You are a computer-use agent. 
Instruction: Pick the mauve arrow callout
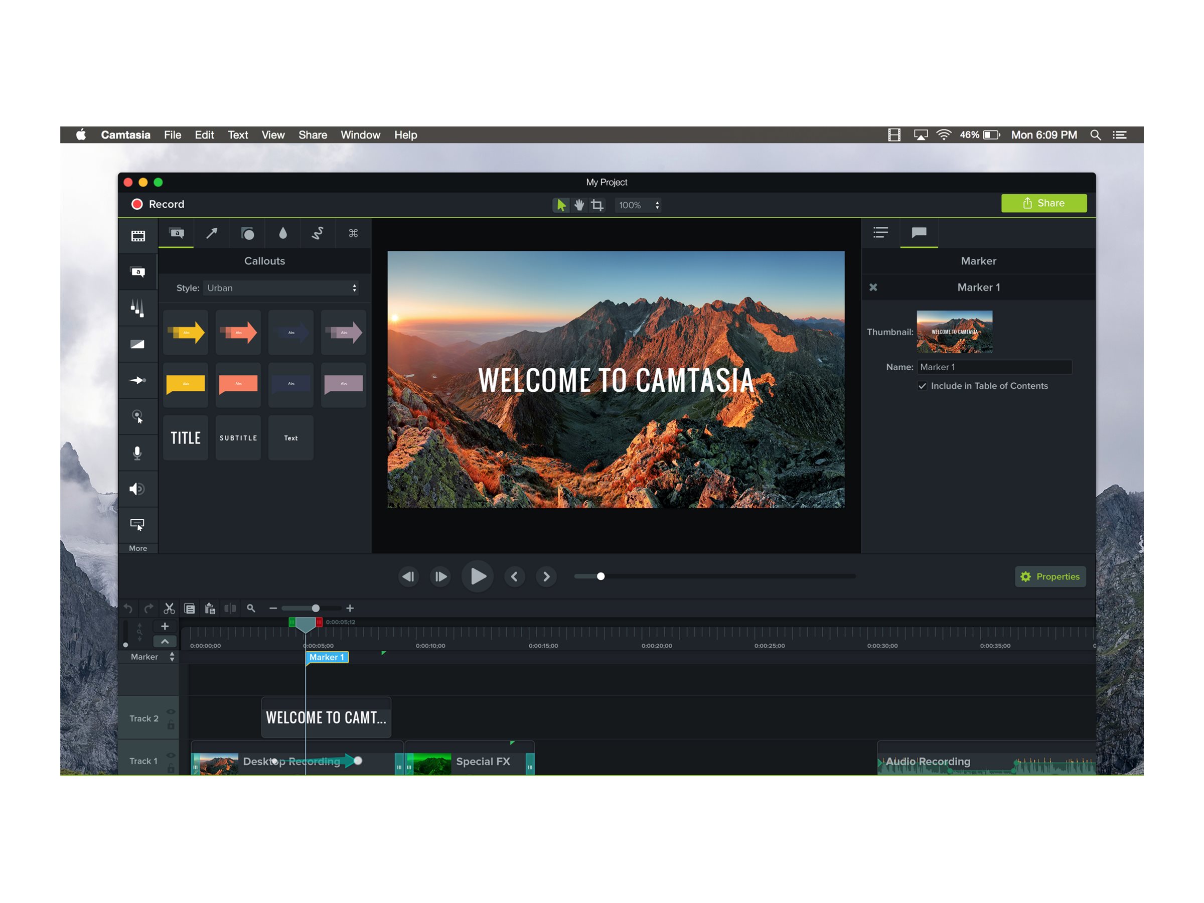(344, 333)
